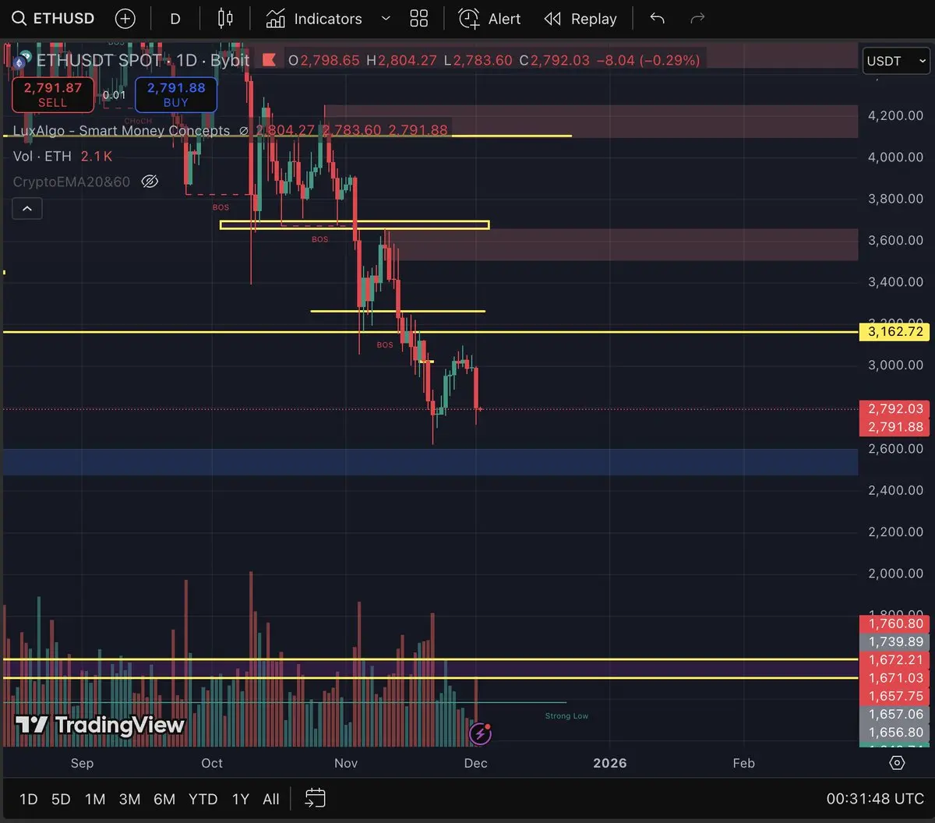935x823 pixels.
Task: Click the Dec date on the time axis
Action: click(476, 763)
